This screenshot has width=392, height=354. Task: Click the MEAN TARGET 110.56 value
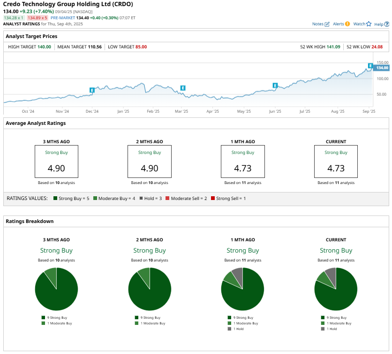95,47
